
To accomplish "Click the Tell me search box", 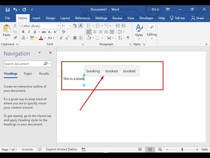I will tap(178, 18).
